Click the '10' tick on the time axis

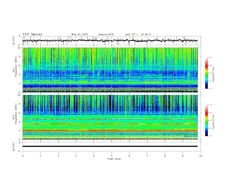point(201,156)
